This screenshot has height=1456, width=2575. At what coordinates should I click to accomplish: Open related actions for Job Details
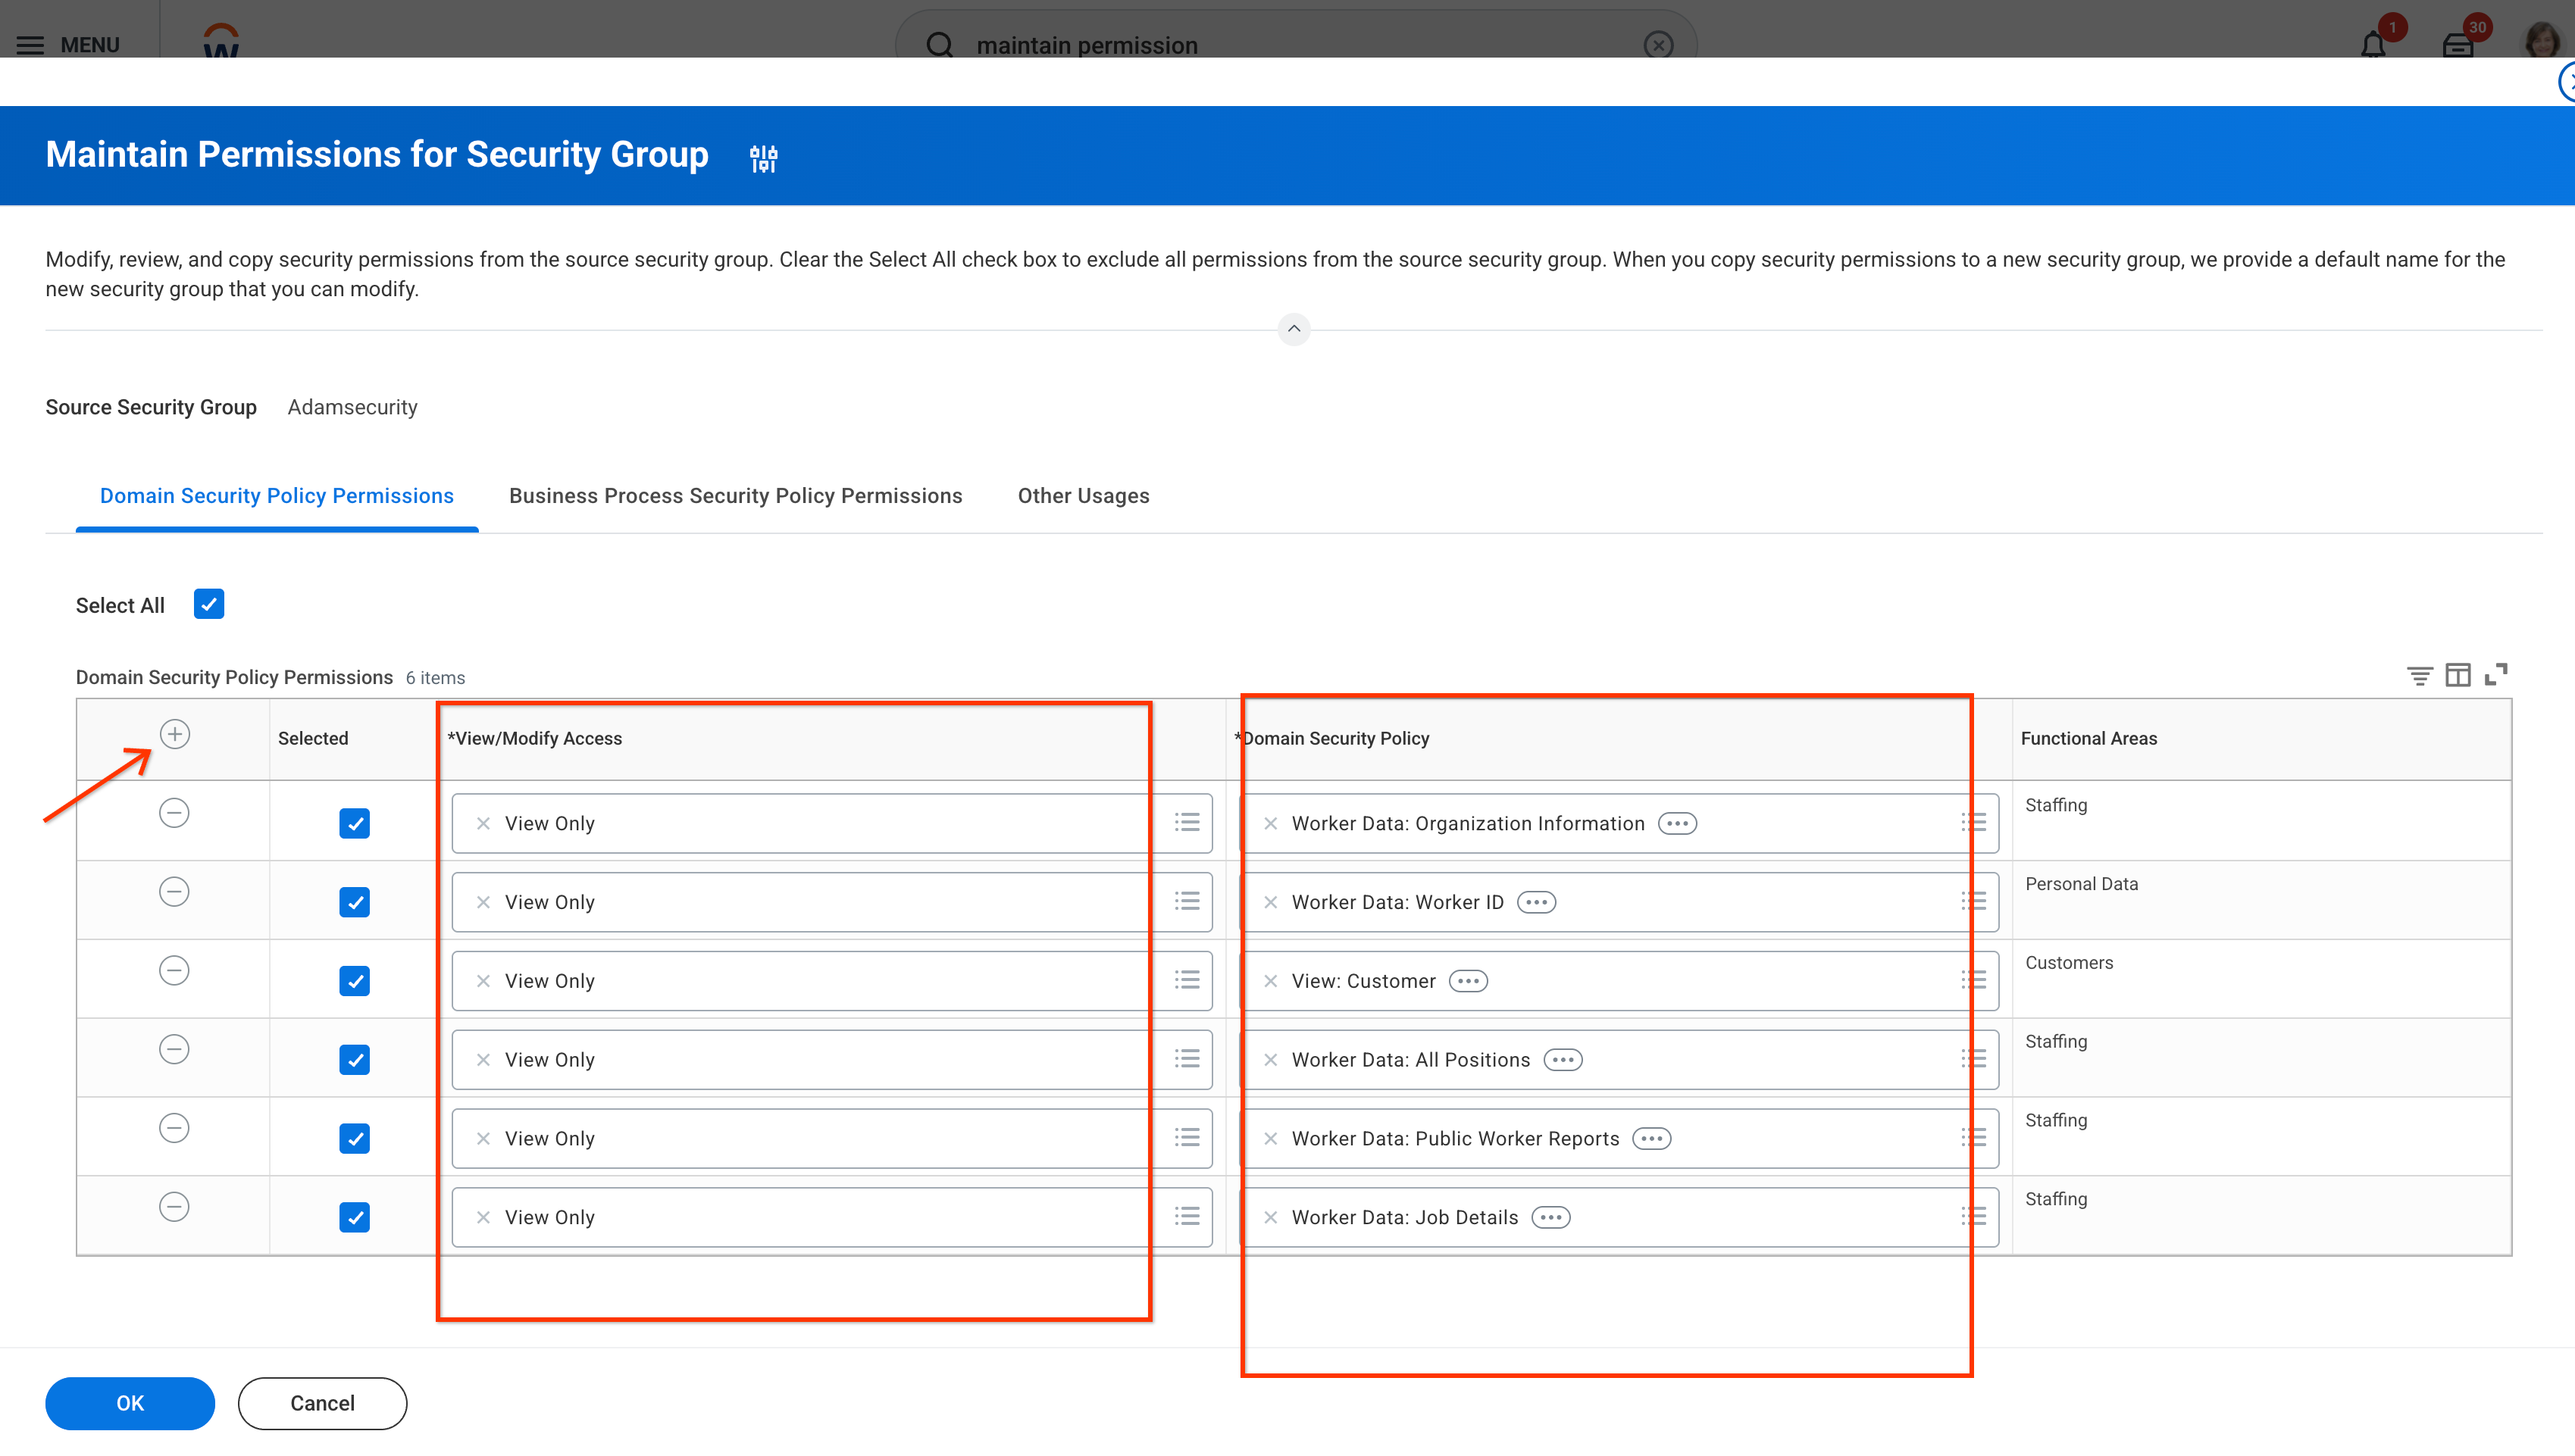point(1551,1218)
